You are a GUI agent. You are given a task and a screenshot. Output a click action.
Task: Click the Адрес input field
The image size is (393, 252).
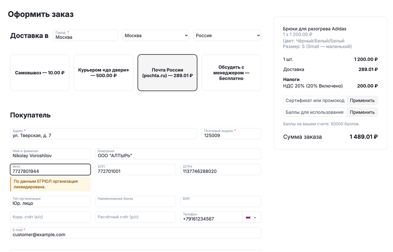pyautogui.click(x=103, y=134)
